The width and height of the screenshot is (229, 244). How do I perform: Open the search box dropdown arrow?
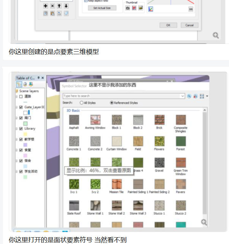[183, 96]
